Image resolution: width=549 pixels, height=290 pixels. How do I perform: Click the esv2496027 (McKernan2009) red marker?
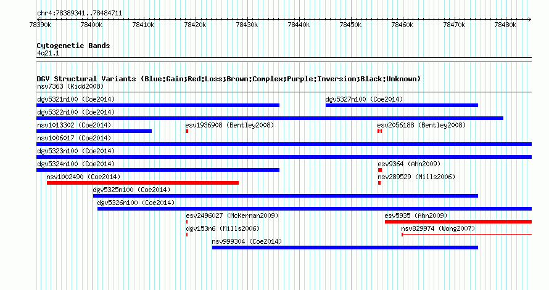(x=187, y=222)
